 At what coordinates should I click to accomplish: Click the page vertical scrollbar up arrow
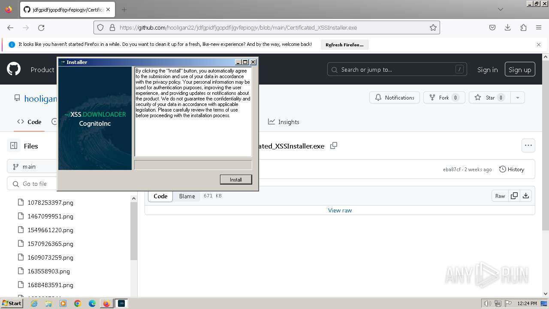click(546, 57)
